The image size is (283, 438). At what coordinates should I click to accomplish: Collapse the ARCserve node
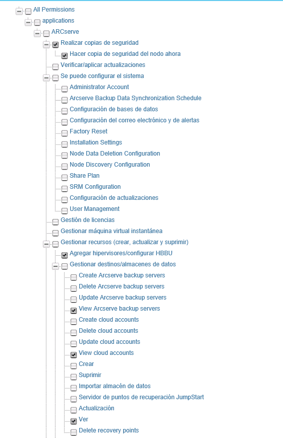(37, 34)
